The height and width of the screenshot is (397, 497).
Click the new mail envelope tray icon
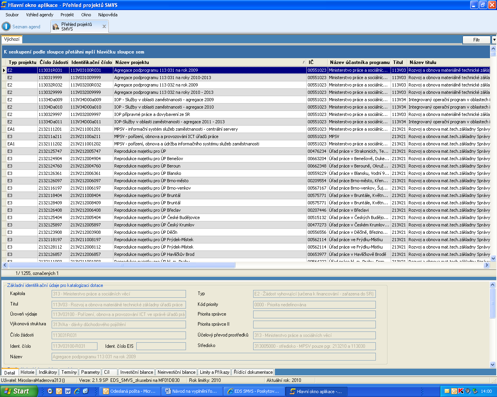tap(447, 391)
